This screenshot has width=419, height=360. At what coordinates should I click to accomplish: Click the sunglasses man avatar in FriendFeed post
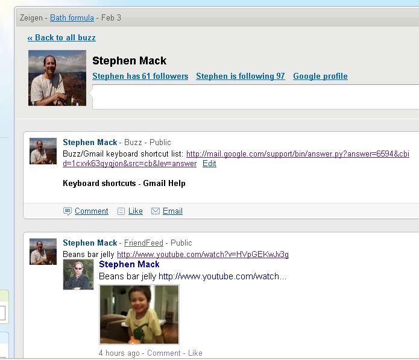tap(78, 275)
